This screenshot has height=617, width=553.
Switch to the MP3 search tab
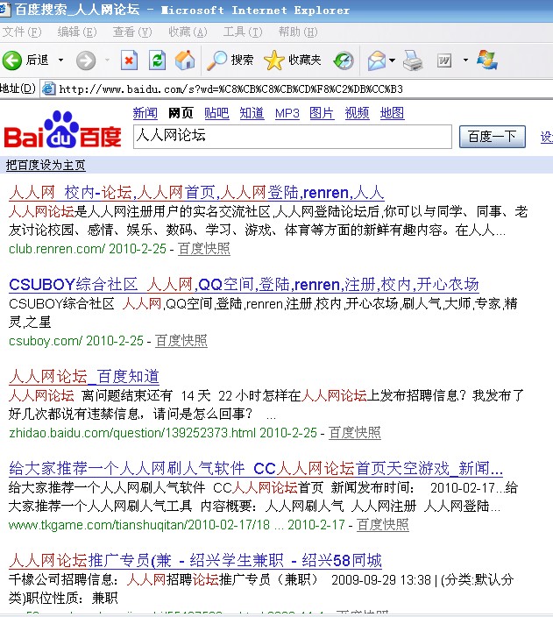[287, 113]
